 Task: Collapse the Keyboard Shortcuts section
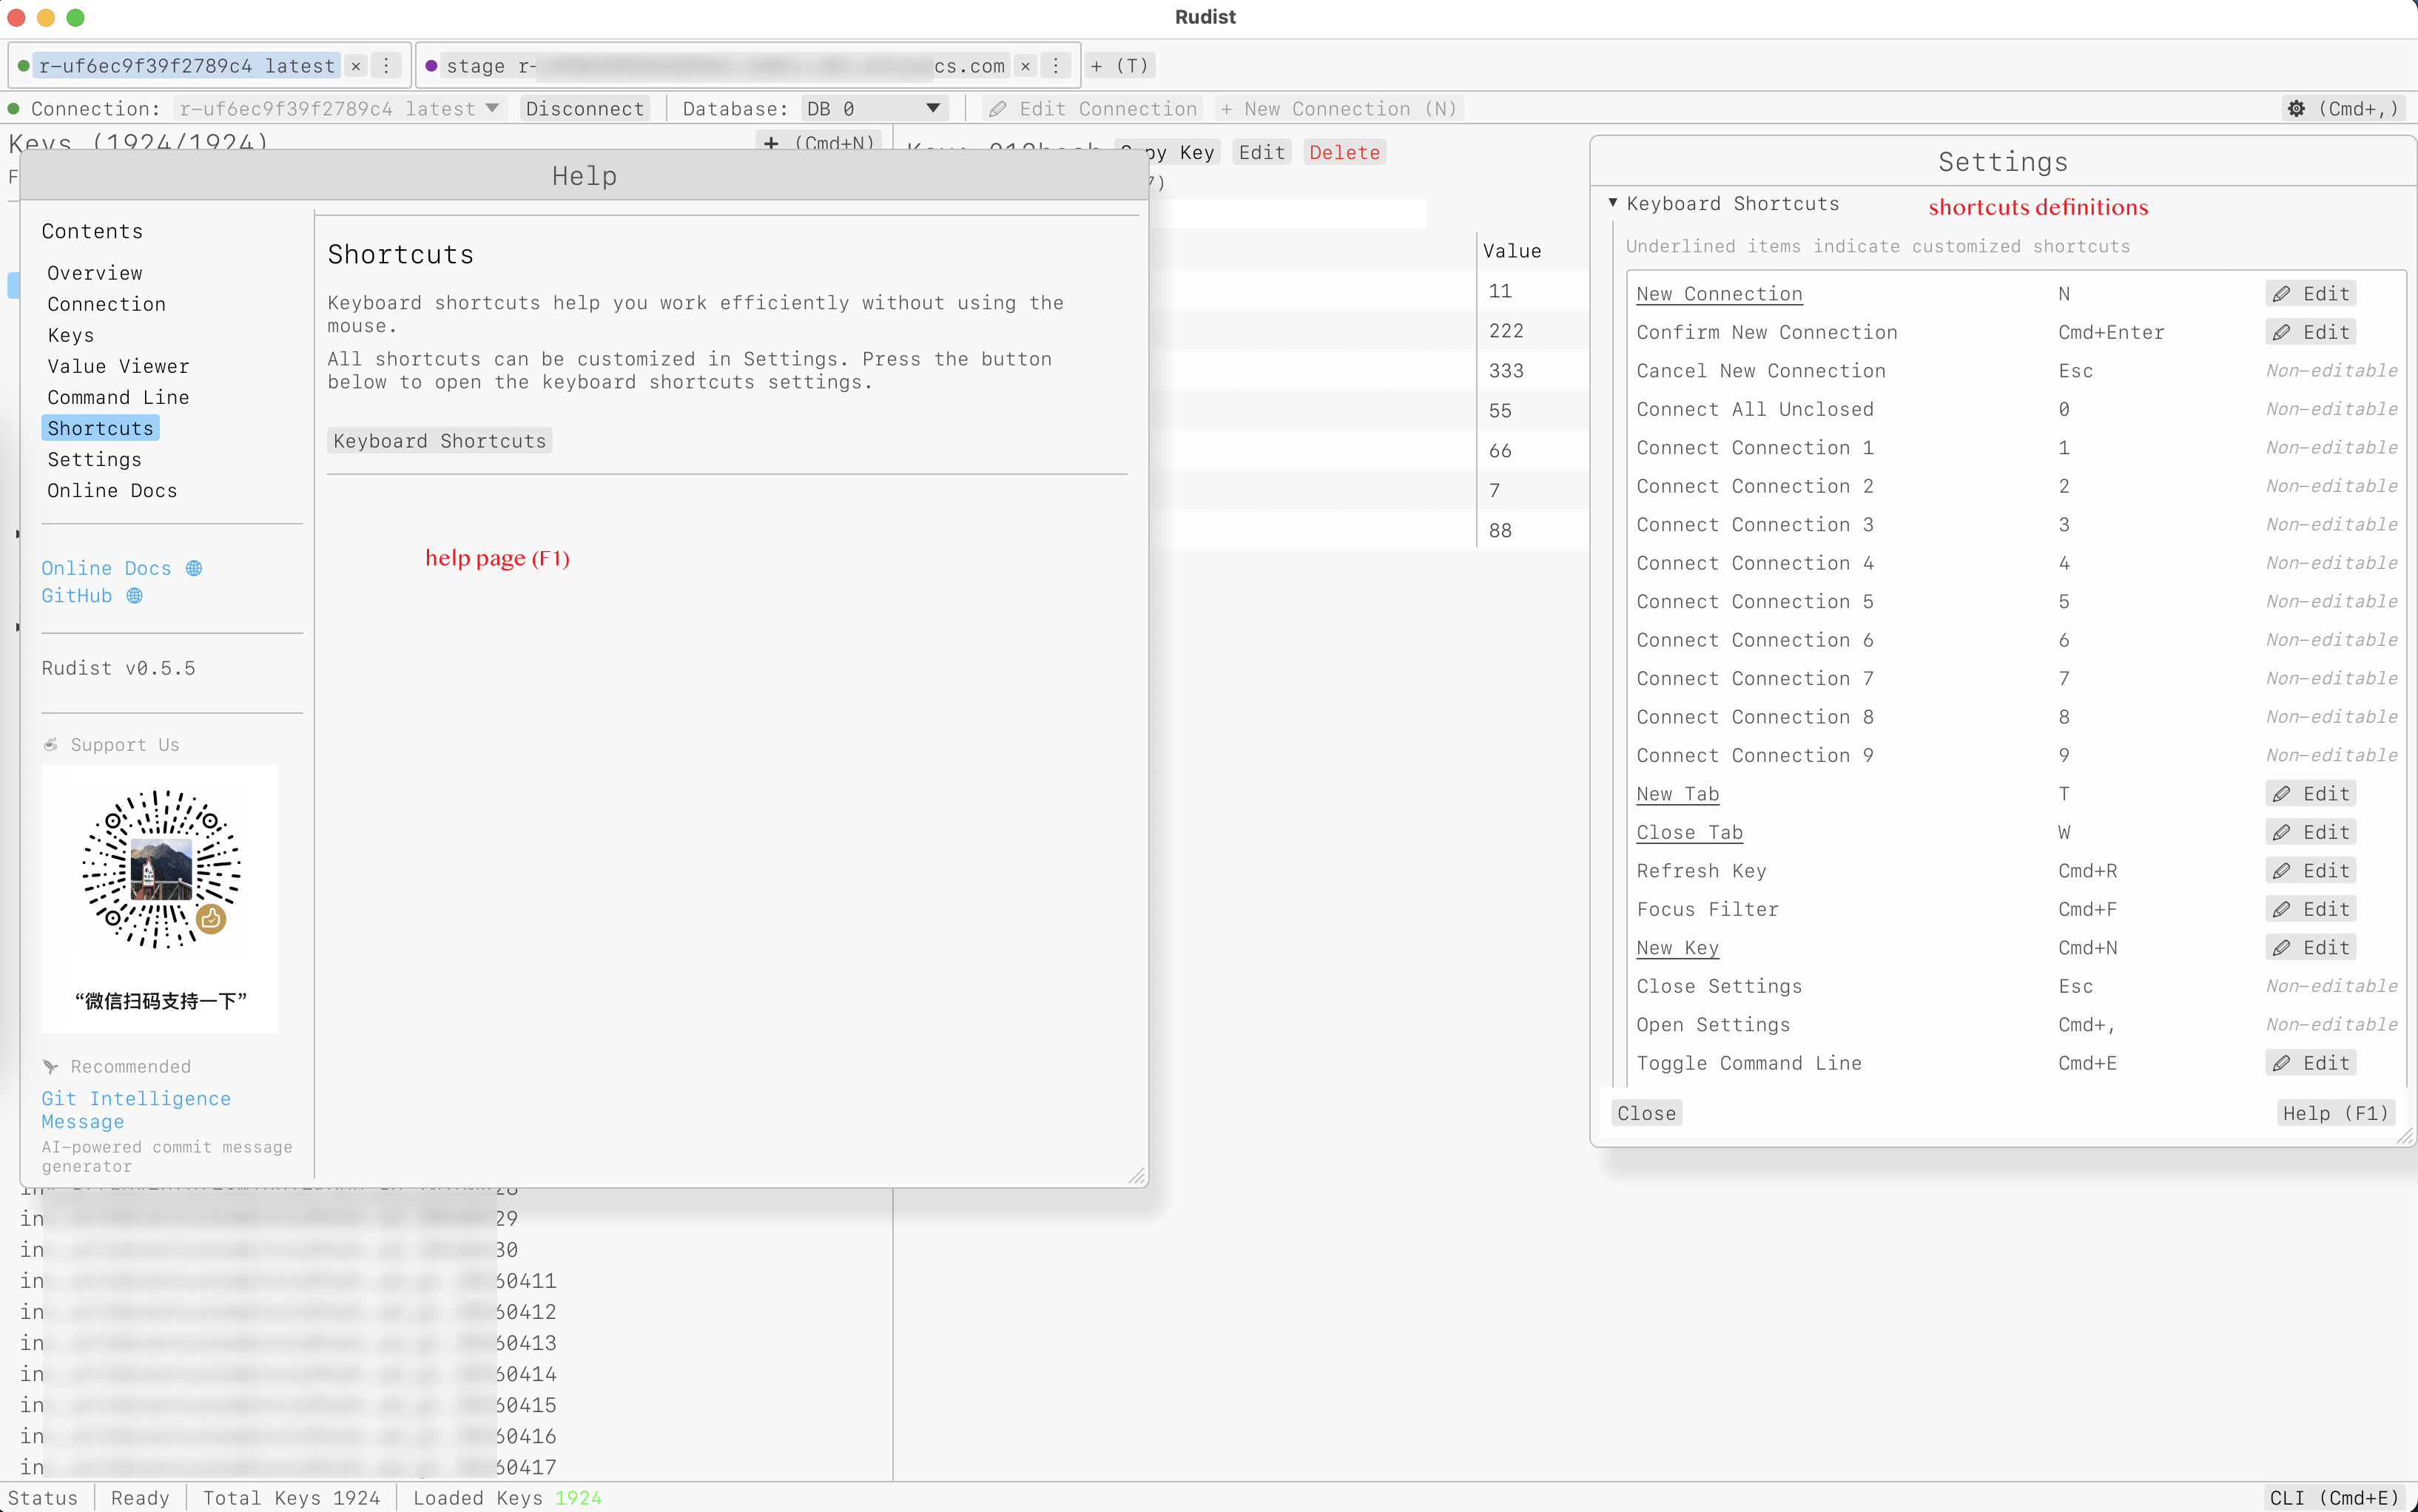point(1613,203)
